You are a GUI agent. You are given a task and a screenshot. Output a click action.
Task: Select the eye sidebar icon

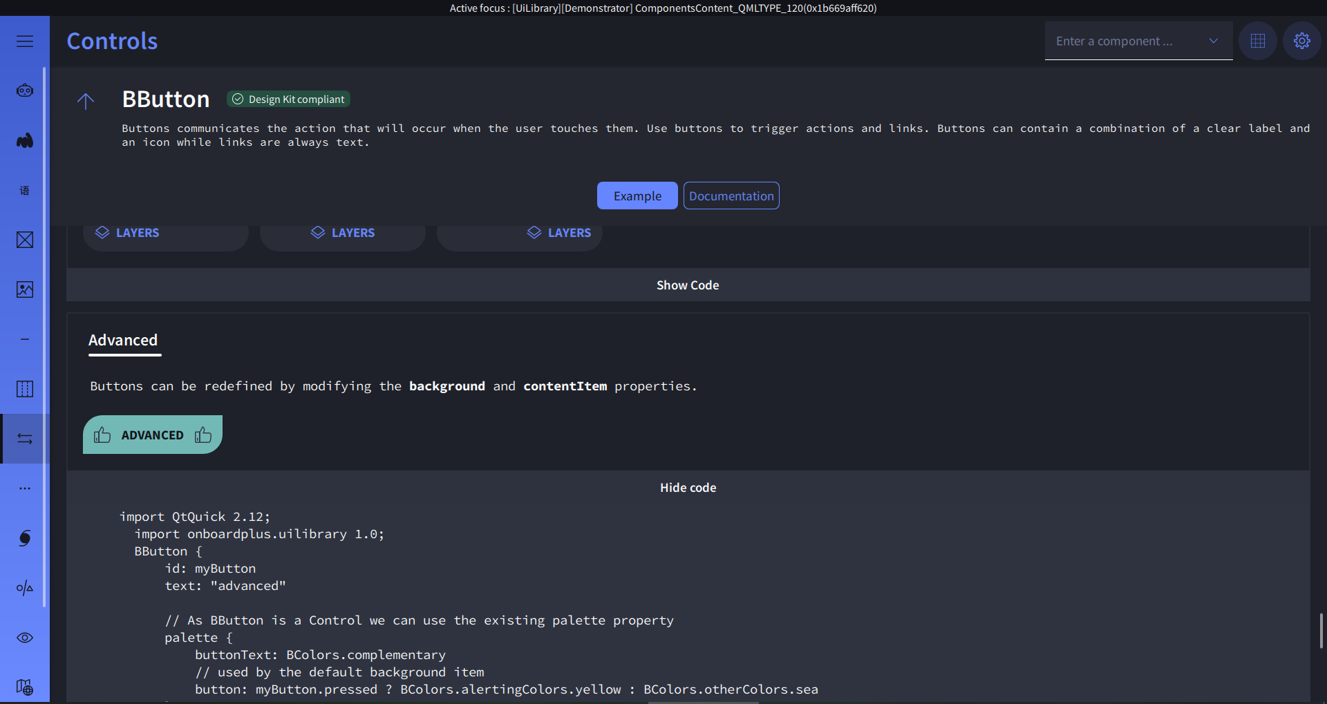[25, 638]
